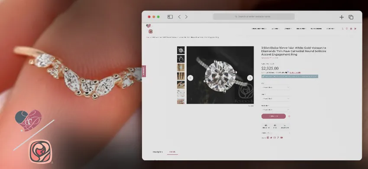
Task: Open the zoom link under main image
Action: point(251,106)
